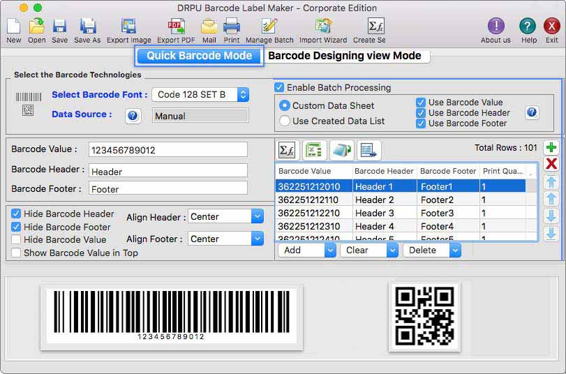Click help icon near Use Barcode Header

tap(532, 112)
